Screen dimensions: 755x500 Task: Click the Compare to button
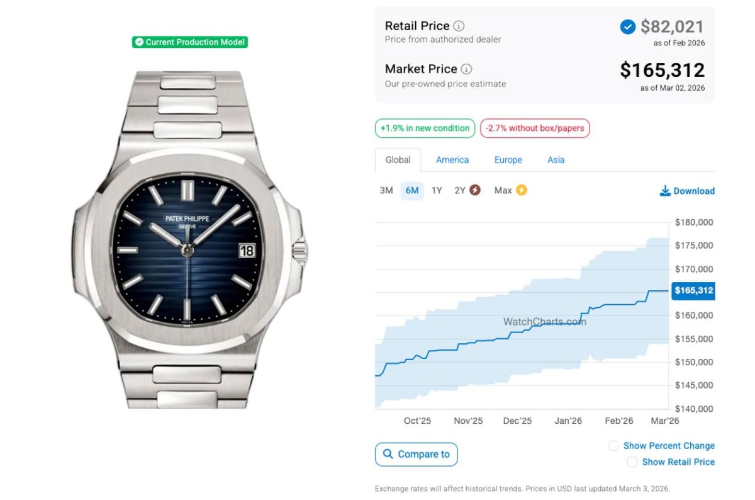[417, 454]
